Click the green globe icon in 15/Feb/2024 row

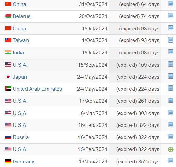[x=171, y=149]
